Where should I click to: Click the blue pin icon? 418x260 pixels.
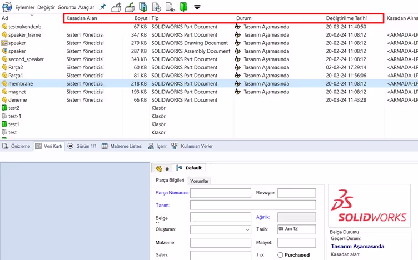tap(103, 7)
